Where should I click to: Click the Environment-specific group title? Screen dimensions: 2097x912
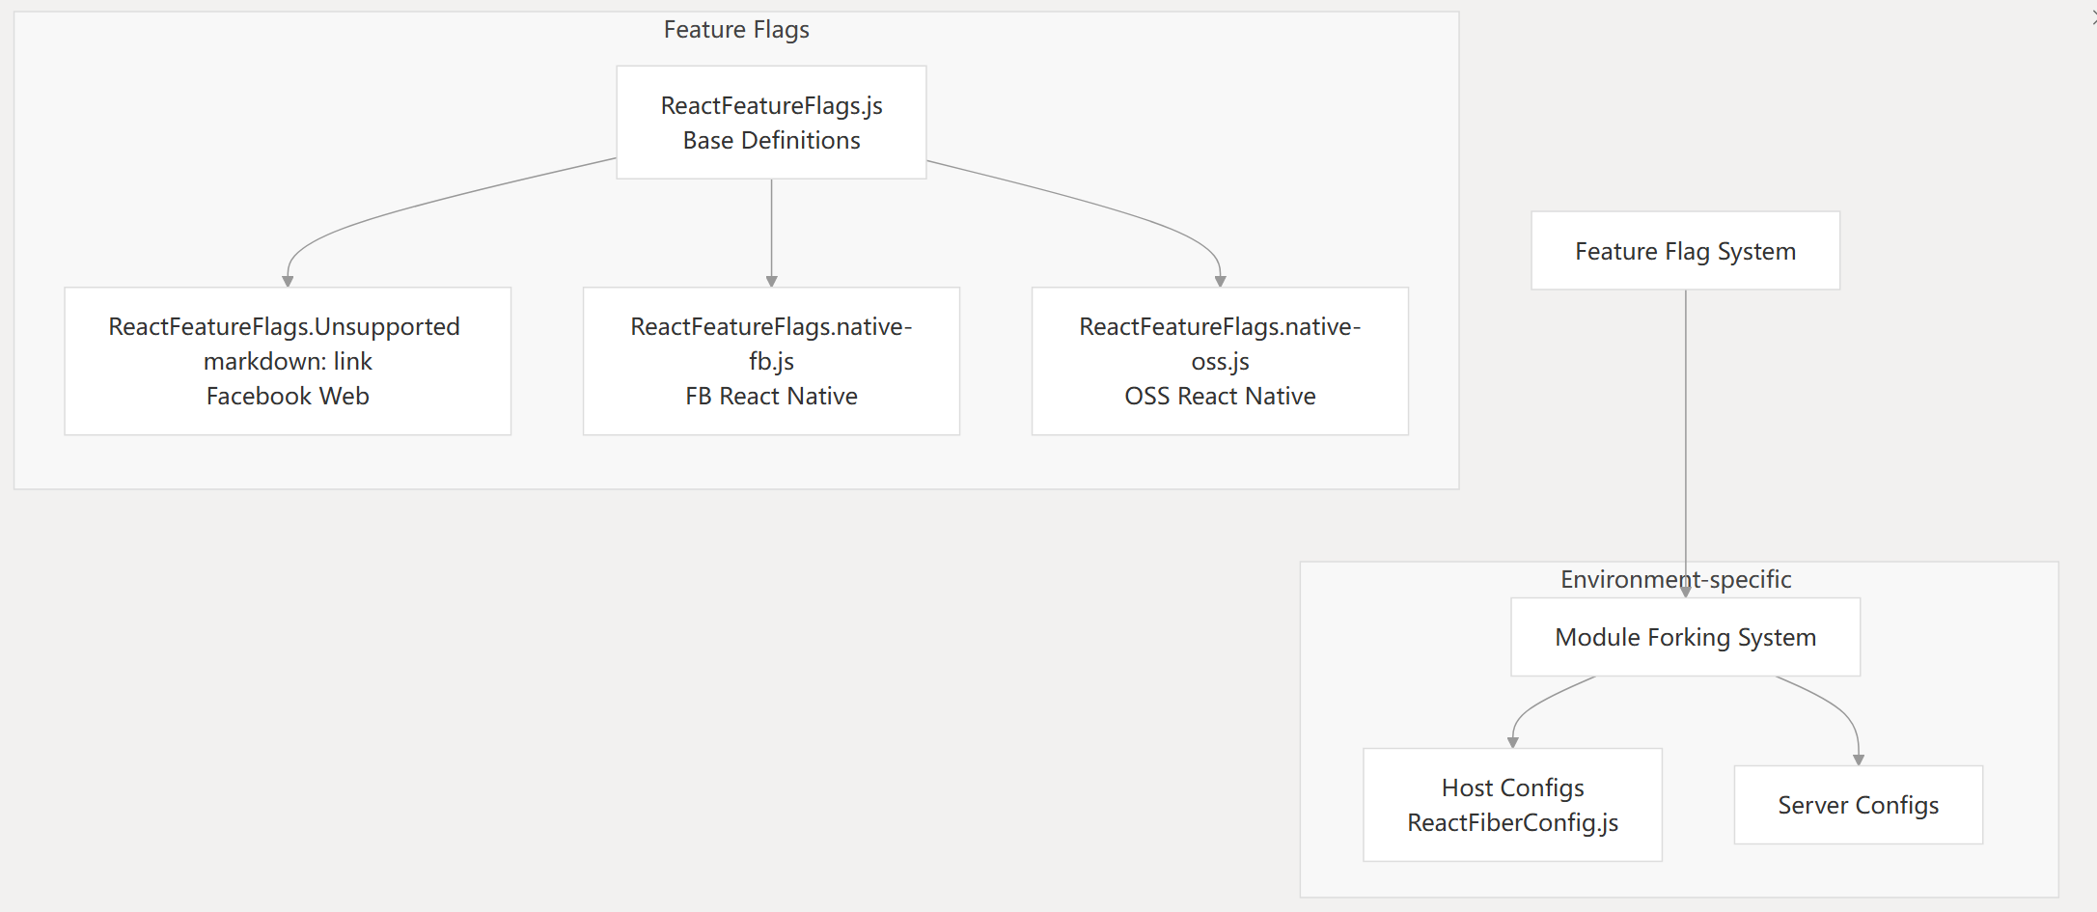tap(1675, 579)
